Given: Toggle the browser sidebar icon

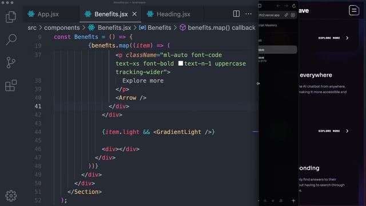Looking at the screenshot, I should (x=260, y=6).
